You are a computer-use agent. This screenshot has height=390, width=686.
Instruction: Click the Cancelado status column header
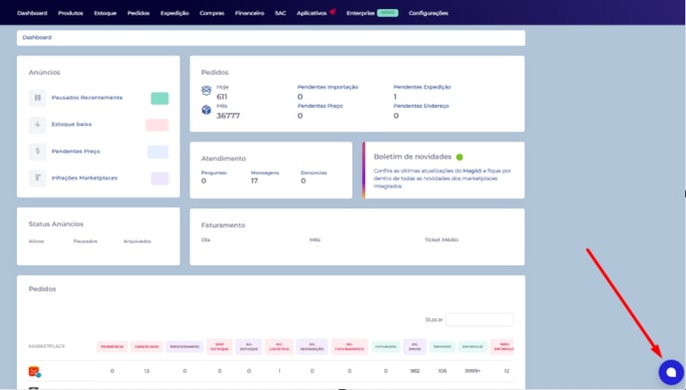coord(147,347)
